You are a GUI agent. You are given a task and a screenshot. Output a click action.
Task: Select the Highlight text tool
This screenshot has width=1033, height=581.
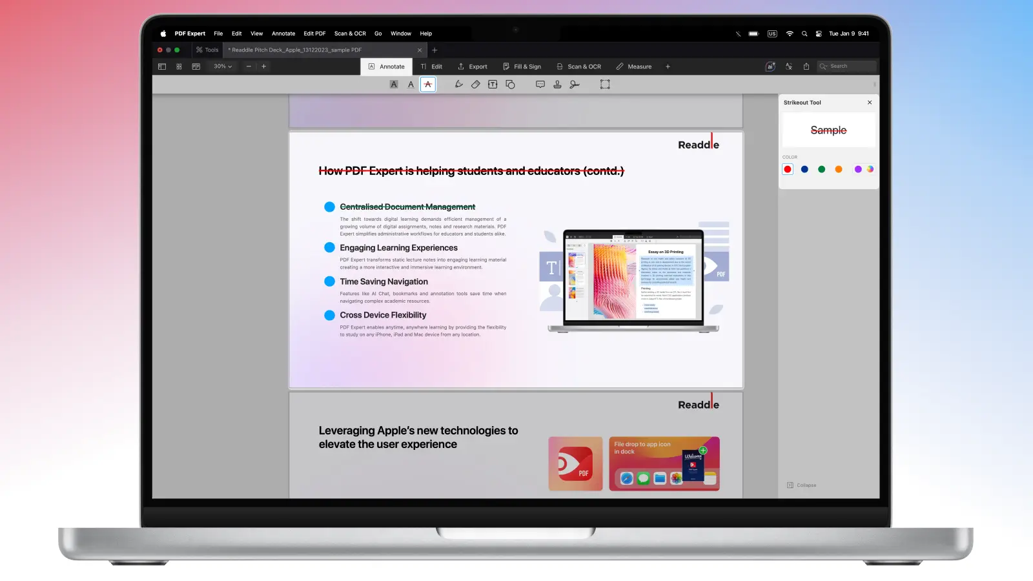394,85
